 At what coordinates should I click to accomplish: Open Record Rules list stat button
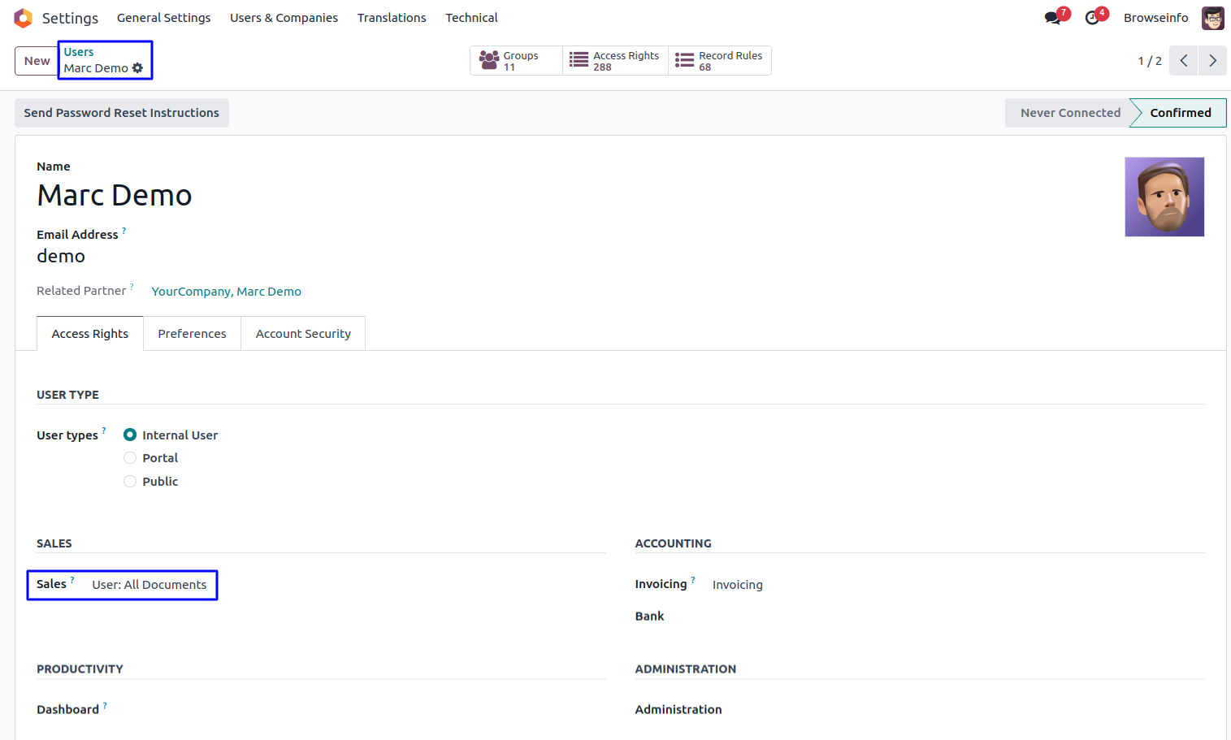pos(719,61)
